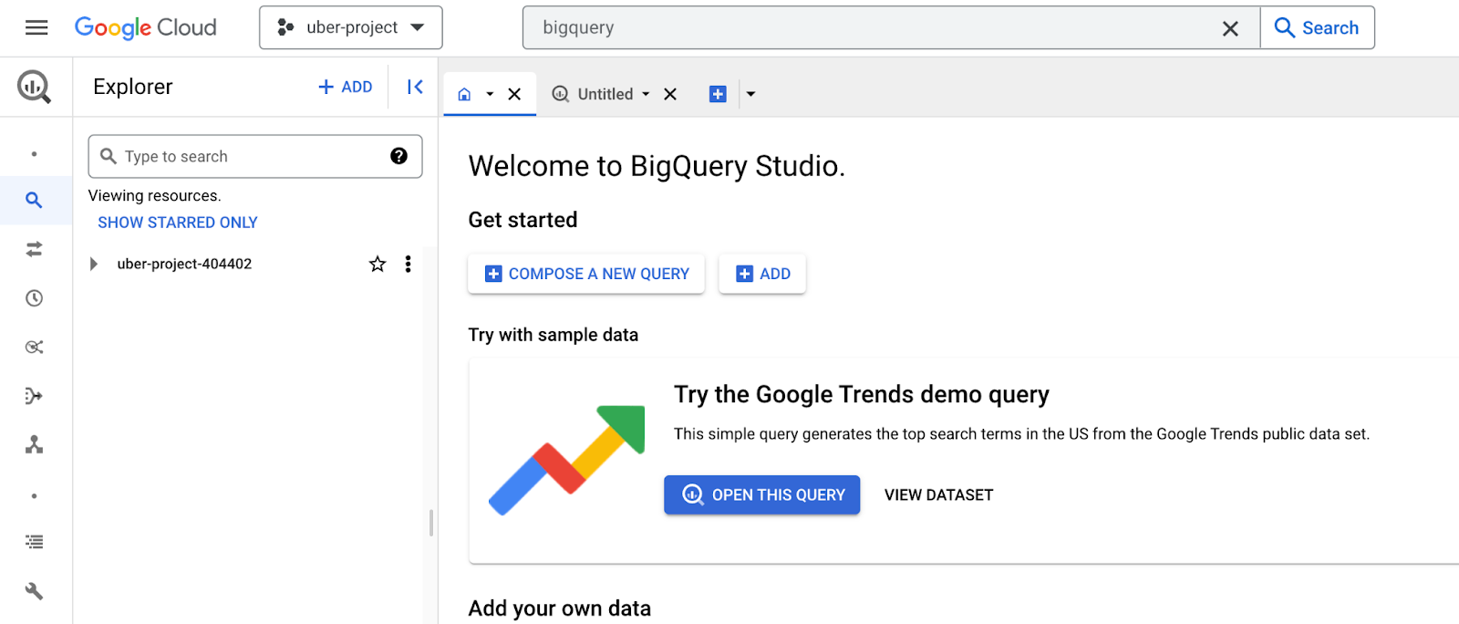The height and width of the screenshot is (624, 1459).
Task: Star the uber-project-404402 project
Action: 378,265
